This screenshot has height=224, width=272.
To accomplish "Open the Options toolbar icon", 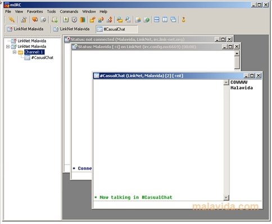I will pyautogui.click(x=24, y=20).
